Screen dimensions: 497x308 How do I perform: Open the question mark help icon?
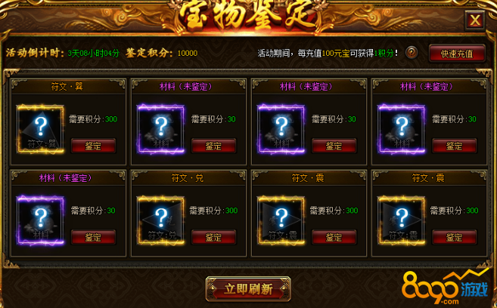tap(411, 53)
